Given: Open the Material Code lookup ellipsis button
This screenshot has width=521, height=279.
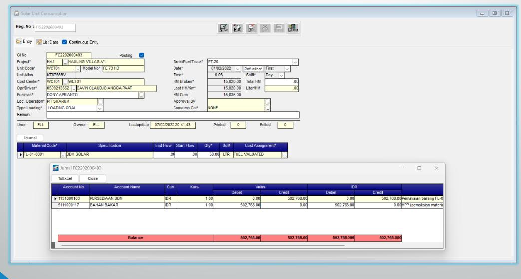Looking at the screenshot, I should (x=63, y=155).
